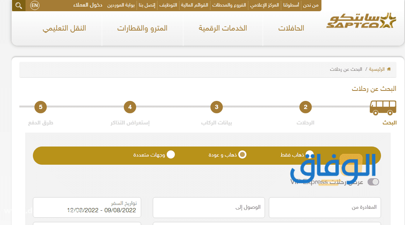Viewport: 405px width, 225px height.
Task: Open the arrival to (الوصول إلى) field
Action: (209, 207)
